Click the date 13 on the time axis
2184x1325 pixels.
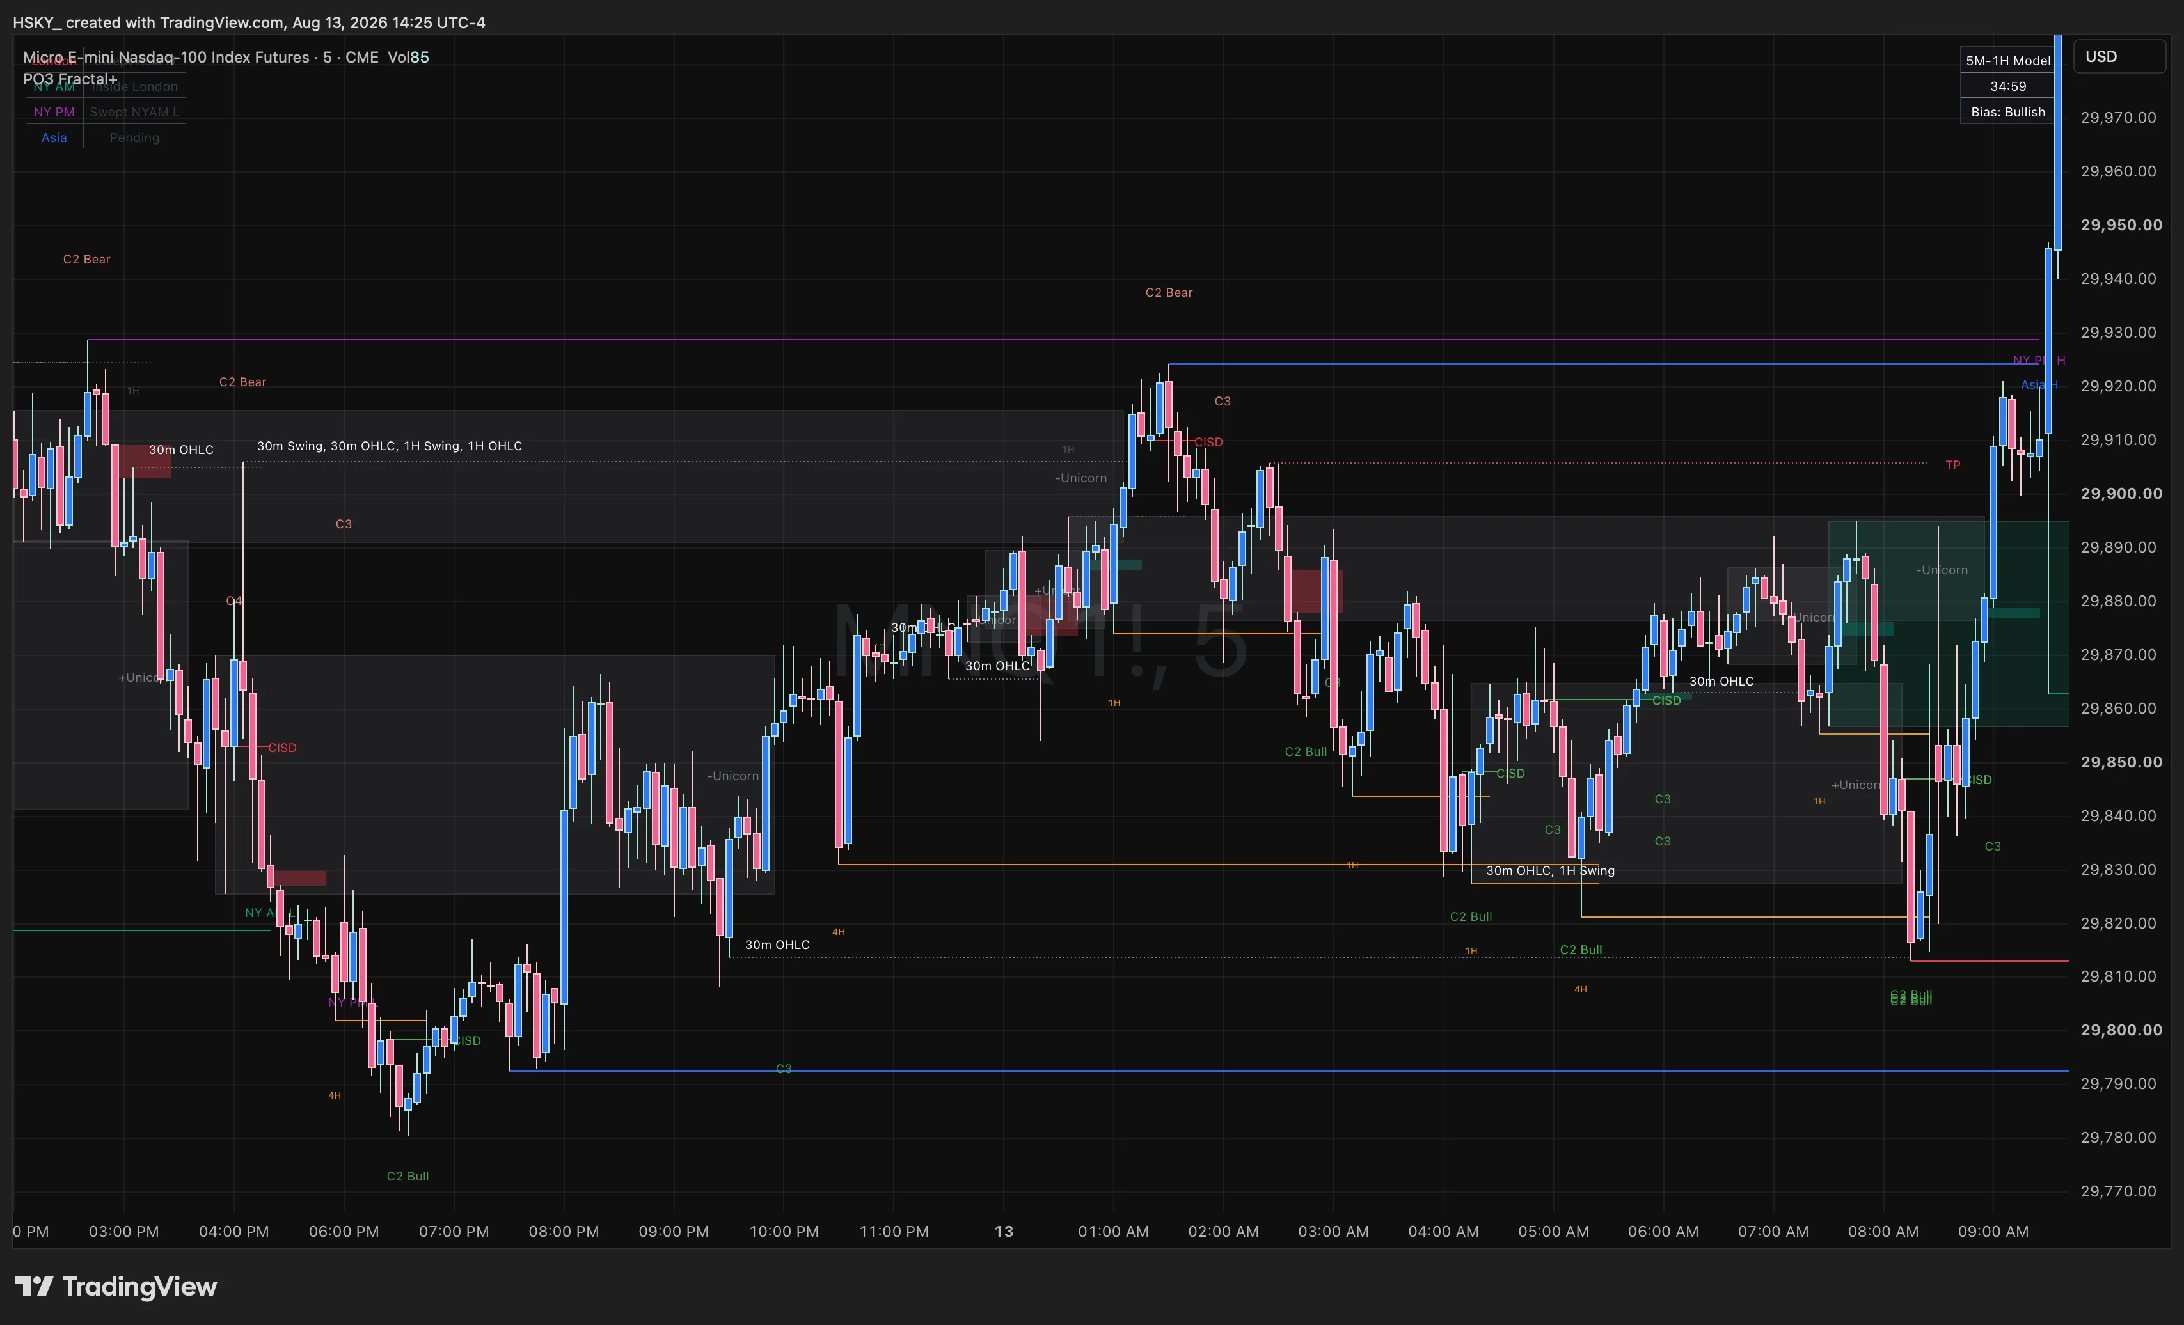click(x=1003, y=1231)
